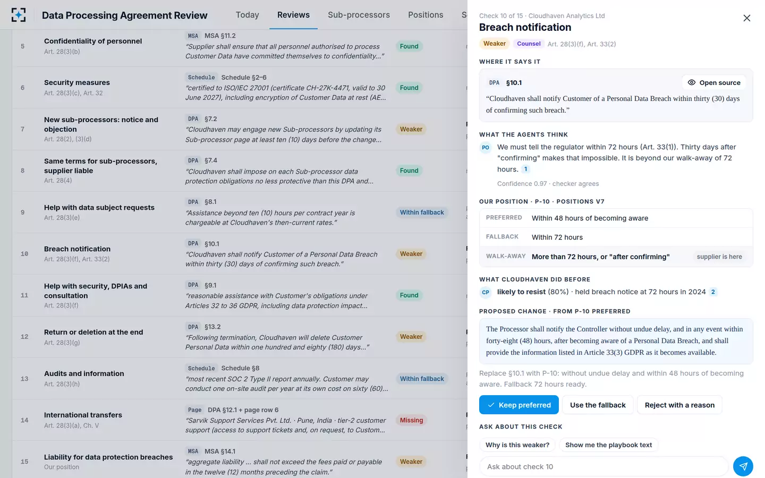Switch to the Reviews tab
This screenshot has height=478, width=765.
pyautogui.click(x=293, y=15)
